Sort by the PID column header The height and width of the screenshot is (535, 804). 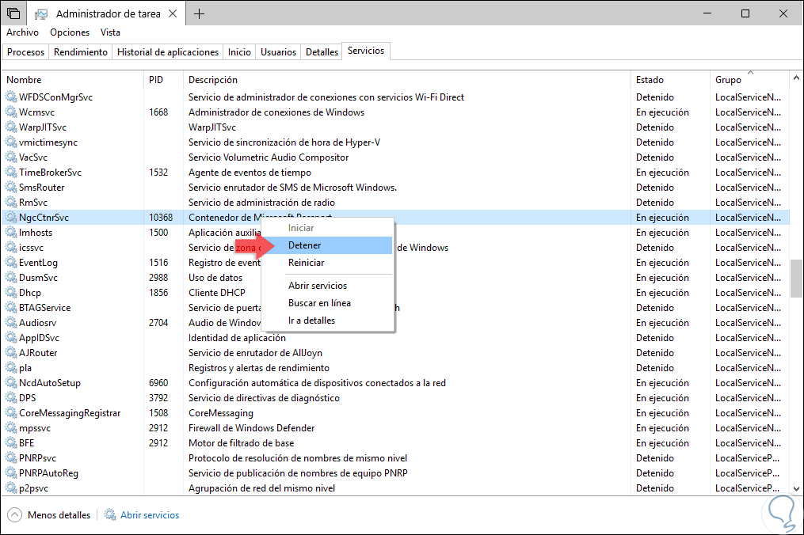(163, 79)
